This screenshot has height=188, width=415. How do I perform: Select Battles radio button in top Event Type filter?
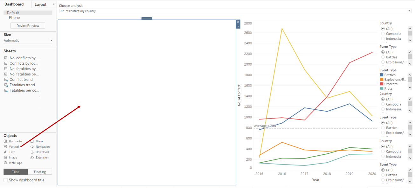tap(383, 57)
